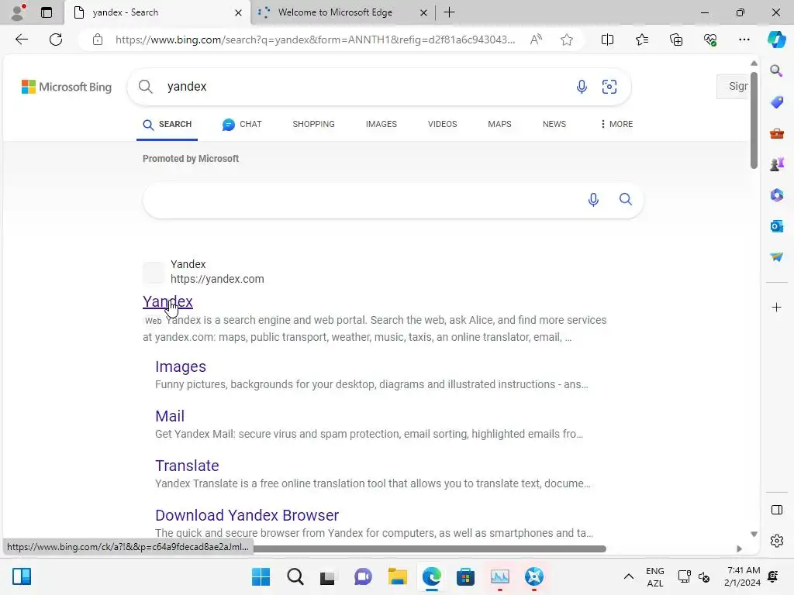This screenshot has width=794, height=595.
Task: Open the Collections icon
Action: 676,40
